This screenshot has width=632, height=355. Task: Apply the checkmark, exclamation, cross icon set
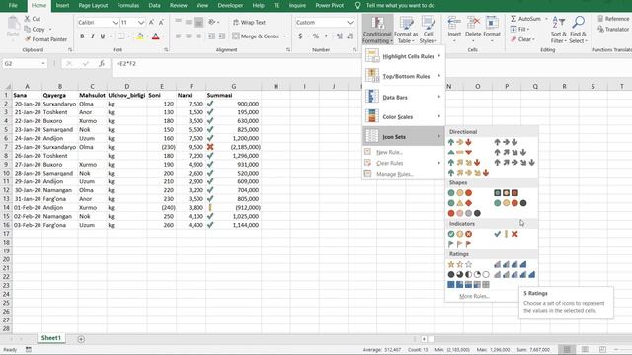pos(506,234)
